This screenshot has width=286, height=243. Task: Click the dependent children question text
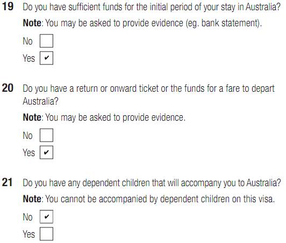pyautogui.click(x=152, y=183)
